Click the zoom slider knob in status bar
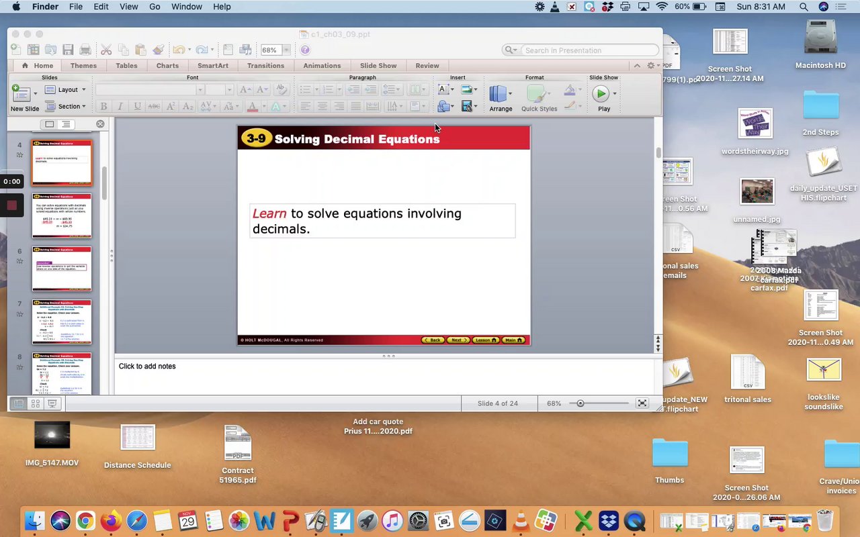The height and width of the screenshot is (537, 860). click(x=580, y=403)
